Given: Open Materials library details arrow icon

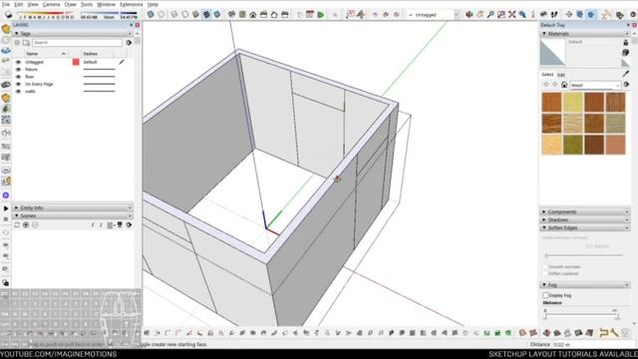Looking at the screenshot, I should (x=627, y=85).
